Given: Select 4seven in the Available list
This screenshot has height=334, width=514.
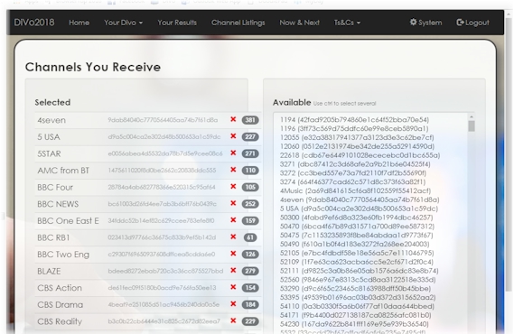Looking at the screenshot, I should (360, 199).
